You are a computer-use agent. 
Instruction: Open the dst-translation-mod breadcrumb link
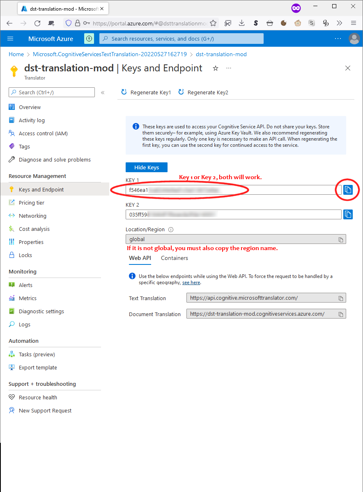(x=221, y=54)
